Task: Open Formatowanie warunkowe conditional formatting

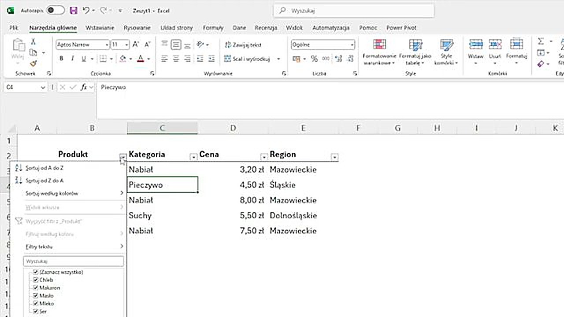Action: click(x=379, y=52)
